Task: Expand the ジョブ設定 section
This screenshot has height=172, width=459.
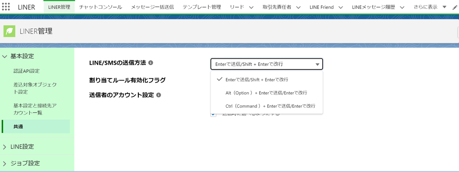Action: coord(4,164)
